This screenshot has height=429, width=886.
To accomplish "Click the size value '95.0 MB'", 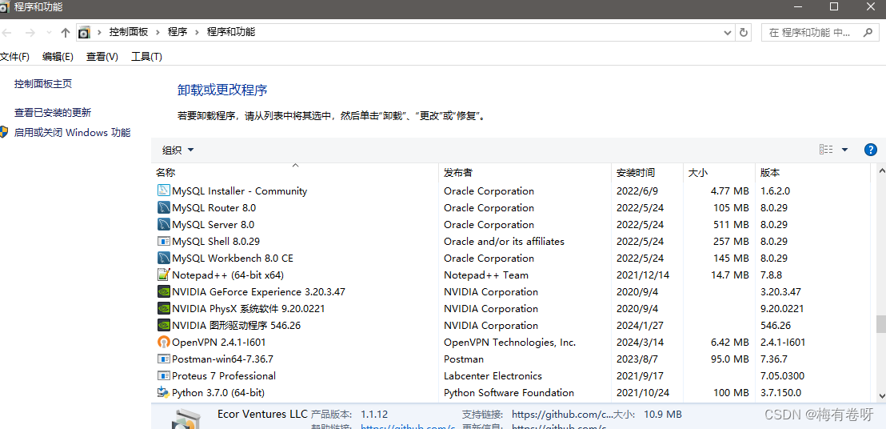I will [x=729, y=359].
